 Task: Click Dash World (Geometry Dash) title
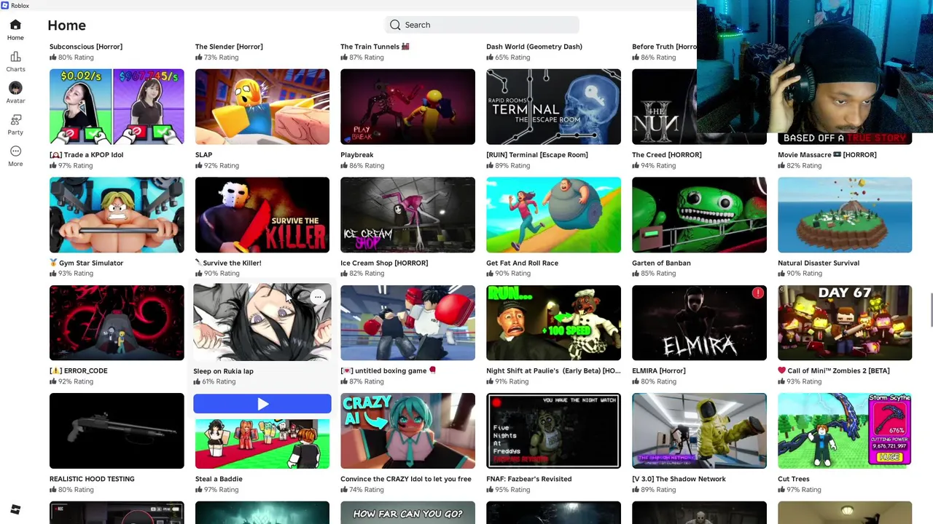[x=534, y=47]
